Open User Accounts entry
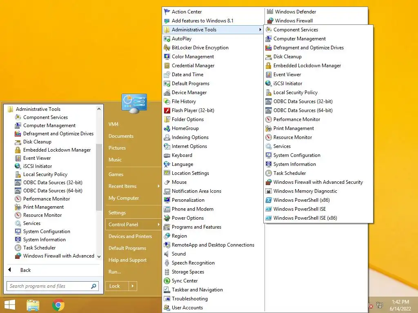This screenshot has height=313, width=418. 187,308
